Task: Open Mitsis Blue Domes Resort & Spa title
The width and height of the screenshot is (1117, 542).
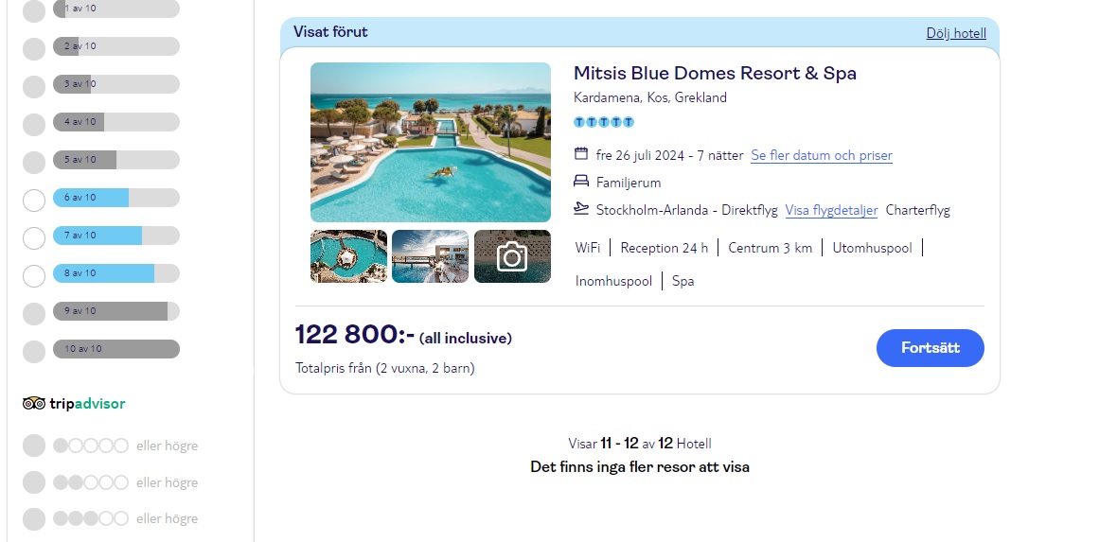Action: pyautogui.click(x=715, y=74)
